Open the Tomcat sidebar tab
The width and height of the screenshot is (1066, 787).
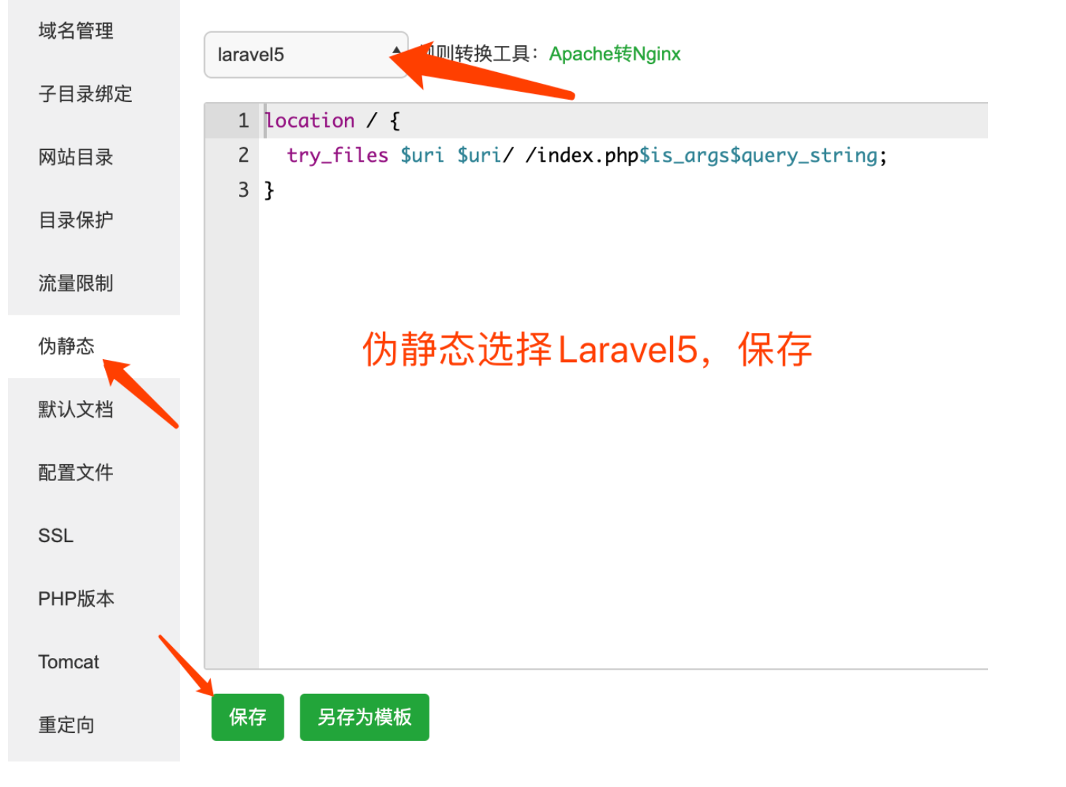tap(69, 662)
